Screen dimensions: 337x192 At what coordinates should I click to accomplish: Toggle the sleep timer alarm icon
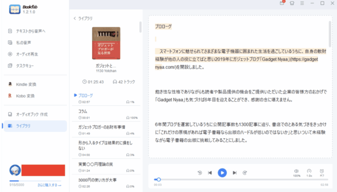pyautogui.click(x=322, y=171)
